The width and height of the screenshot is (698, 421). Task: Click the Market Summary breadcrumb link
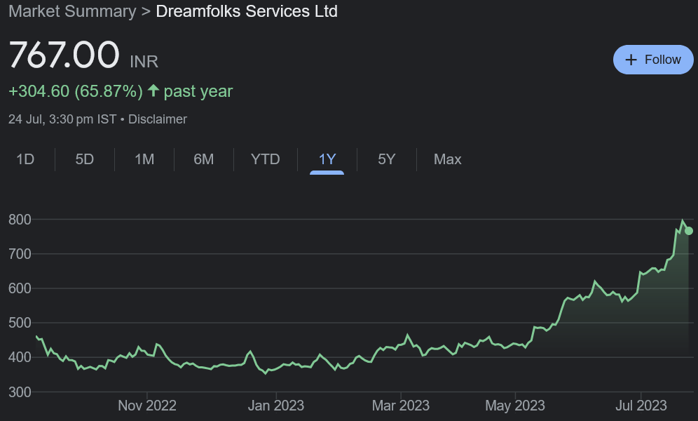(x=71, y=11)
